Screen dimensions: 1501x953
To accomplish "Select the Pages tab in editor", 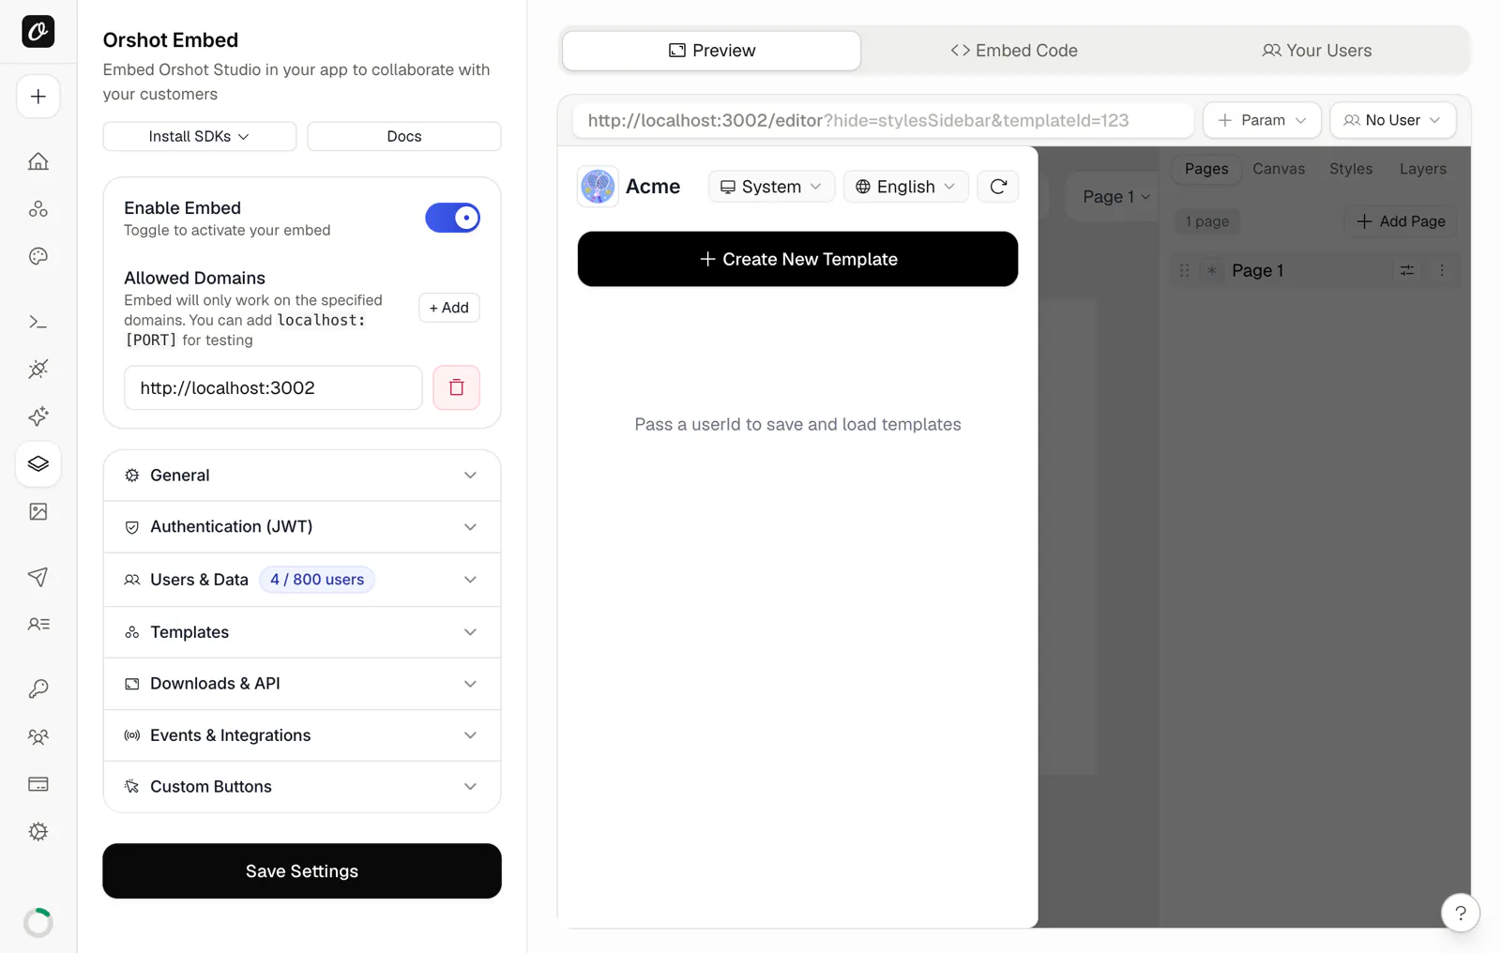I will pyautogui.click(x=1206, y=169).
